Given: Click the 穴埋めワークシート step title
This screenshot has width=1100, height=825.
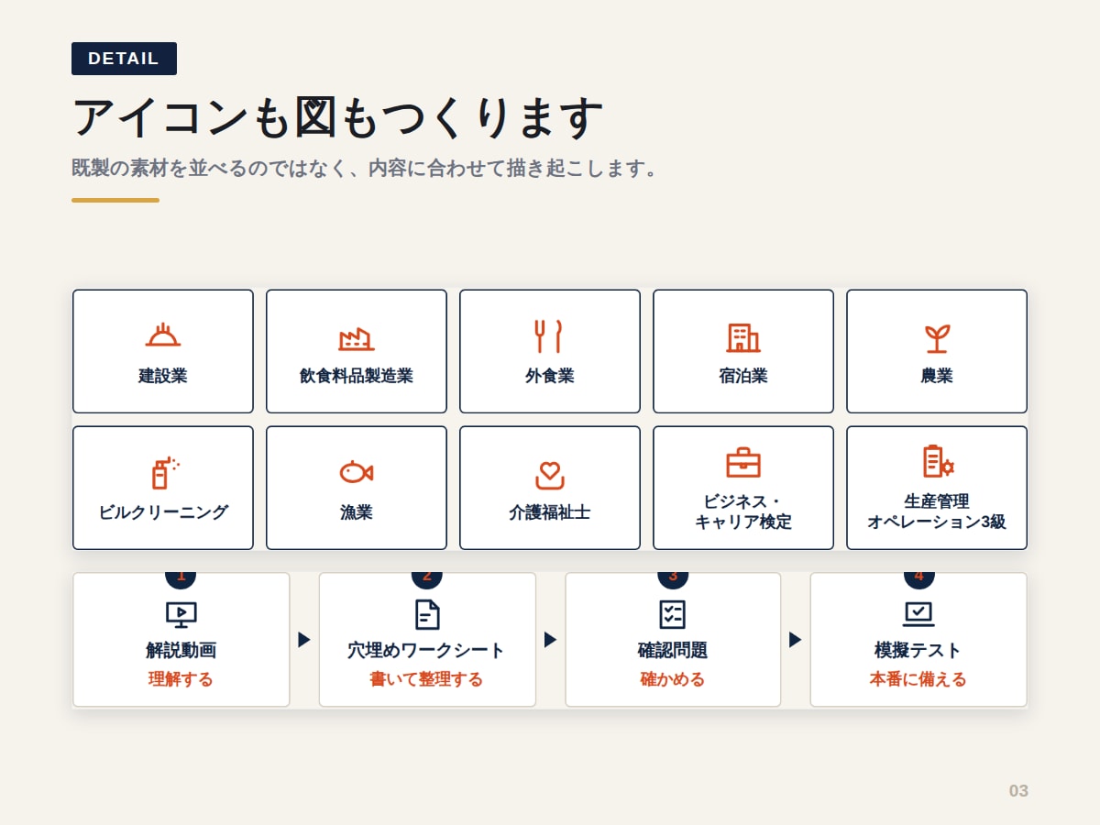Looking at the screenshot, I should pos(427,651).
